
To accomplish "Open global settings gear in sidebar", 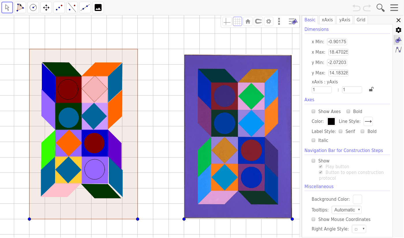I will [x=399, y=30].
